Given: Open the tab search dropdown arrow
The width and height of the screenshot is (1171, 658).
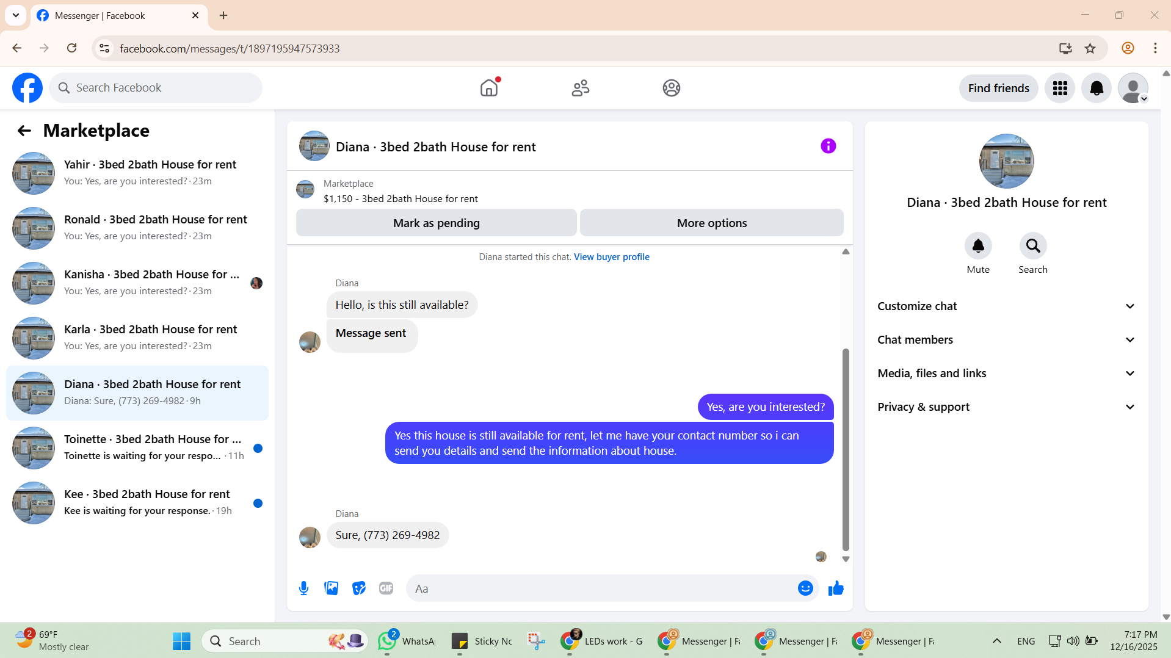Looking at the screenshot, I should (16, 15).
